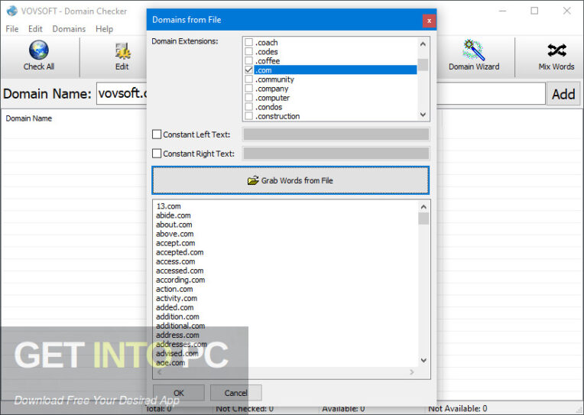Tick the .construction extension checkbox

[x=248, y=116]
